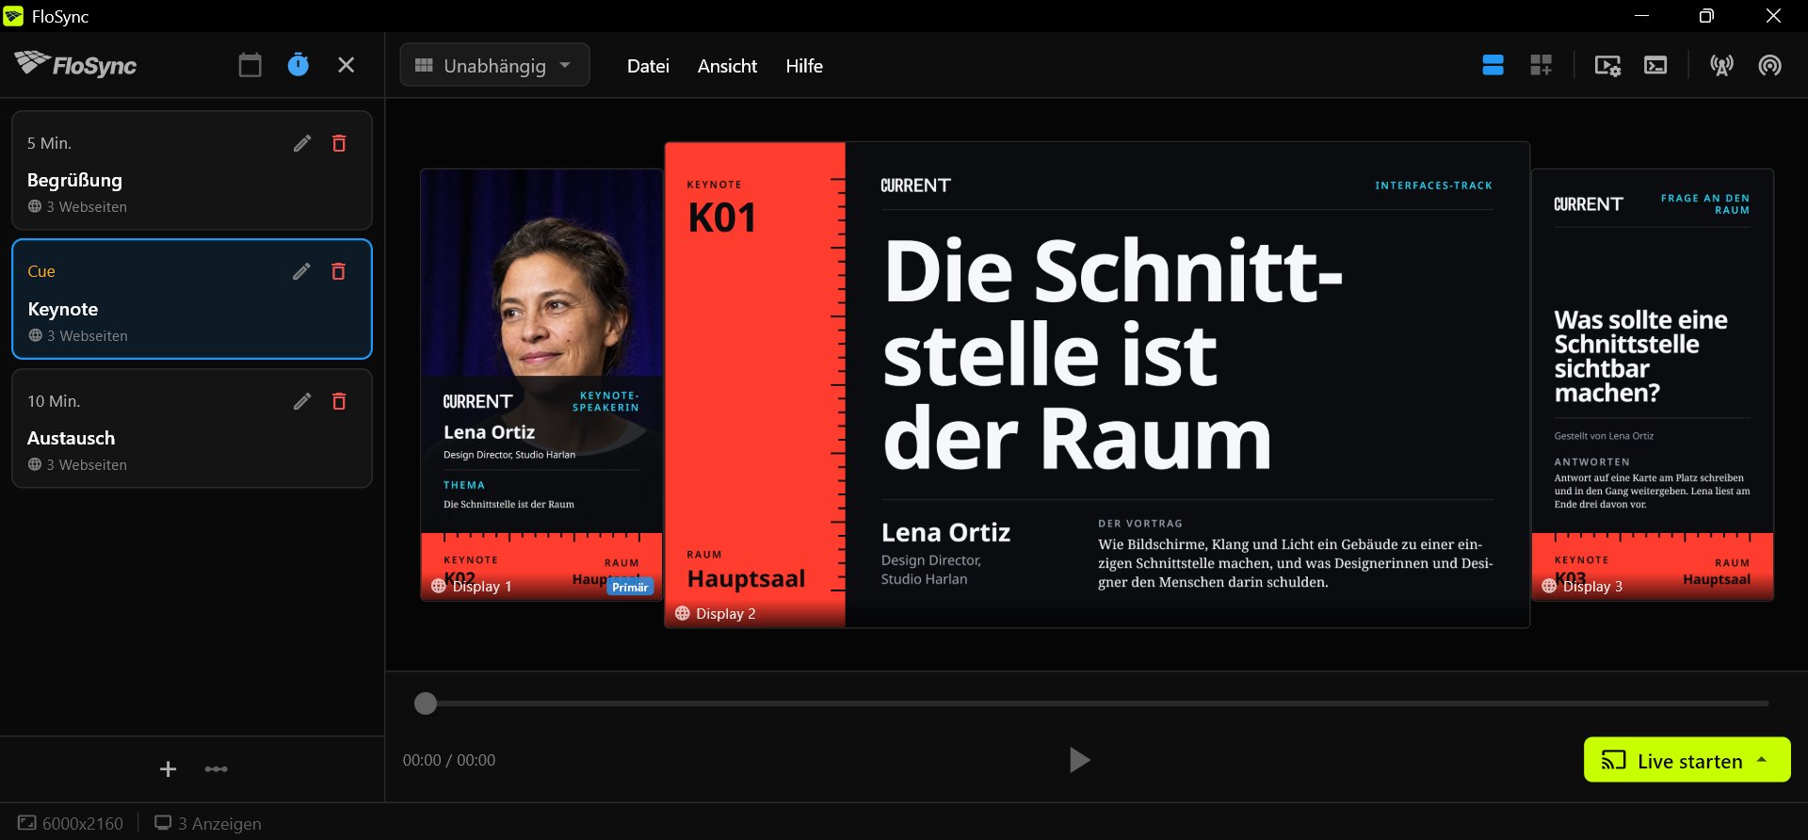Toggle the blue timer stopwatch icon
Viewport: 1808px width, 840px height.
[x=298, y=65]
